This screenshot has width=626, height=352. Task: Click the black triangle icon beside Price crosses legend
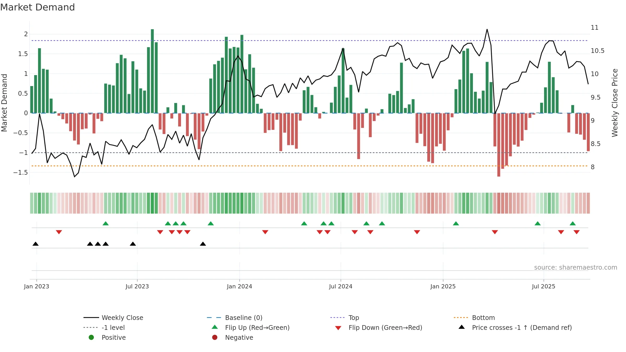point(462,327)
